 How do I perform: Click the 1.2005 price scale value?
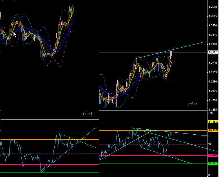point(213,91)
